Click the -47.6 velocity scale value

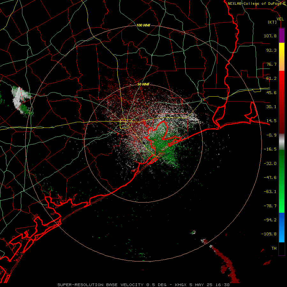coord(270,178)
